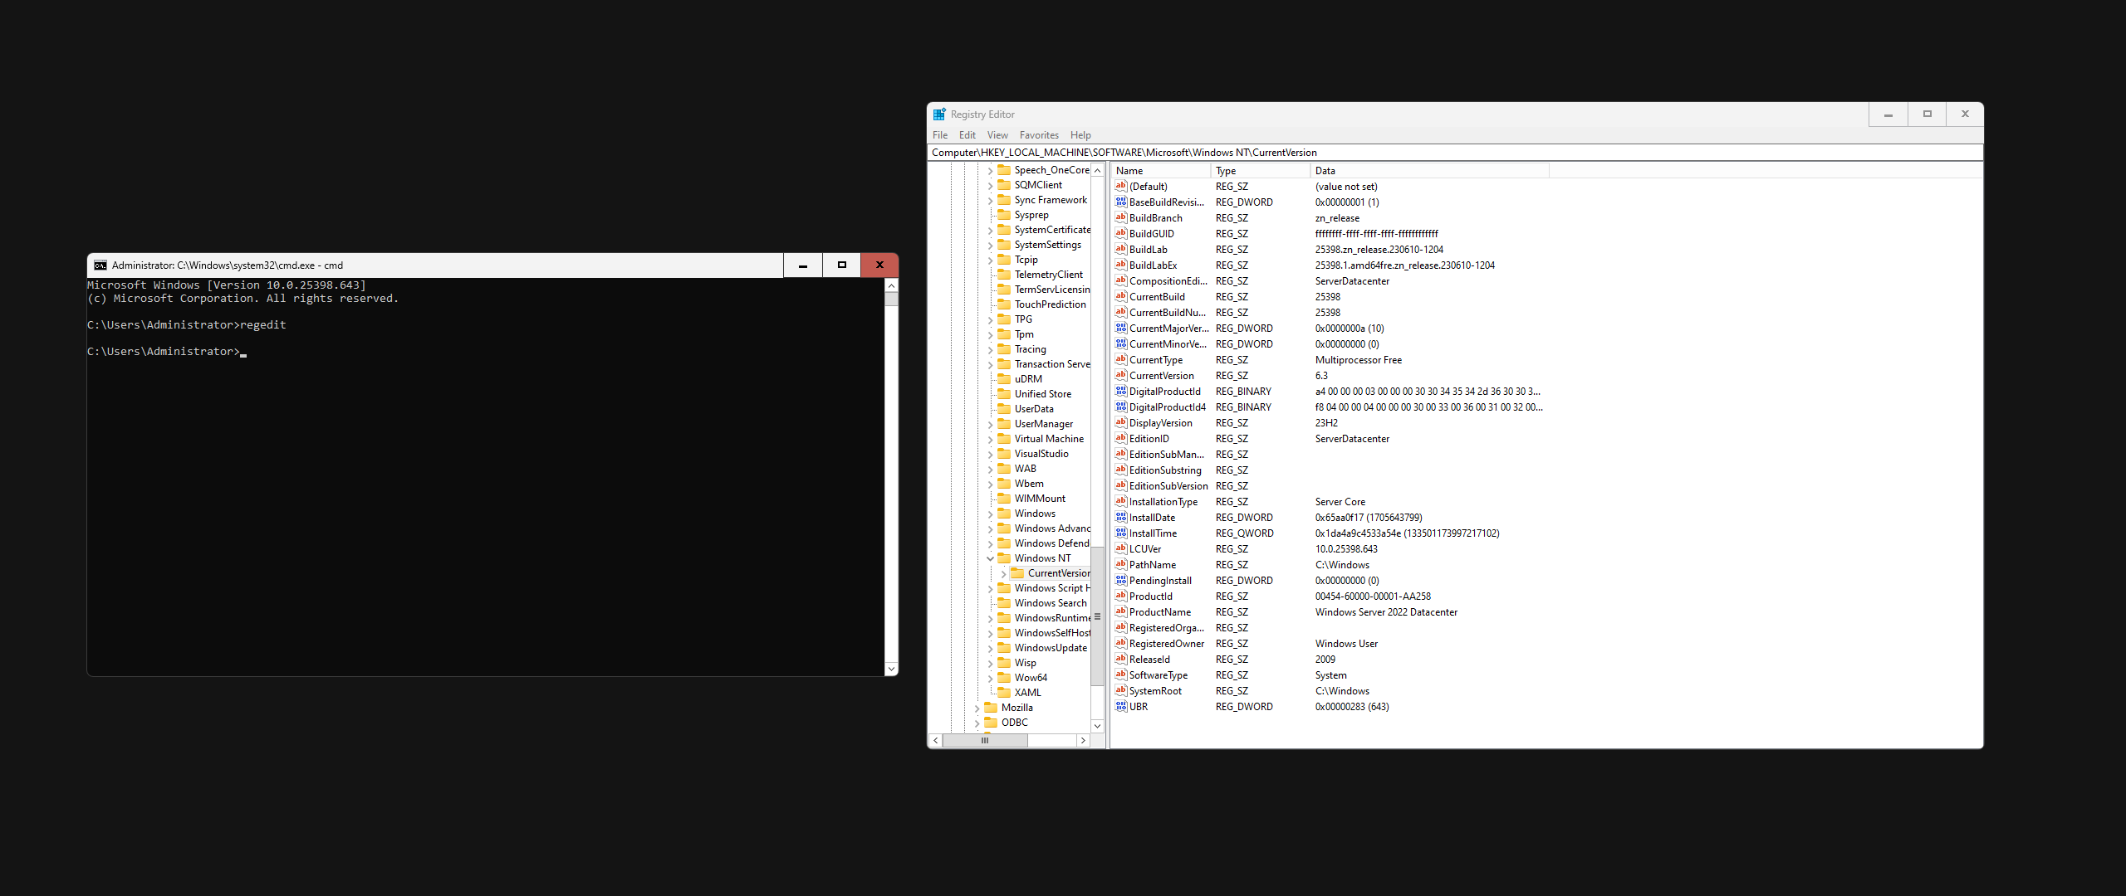
Task: Click the Windows NT folder icon
Action: click(1004, 558)
